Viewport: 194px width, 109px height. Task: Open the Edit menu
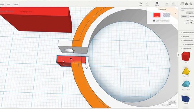[x=9, y=5]
